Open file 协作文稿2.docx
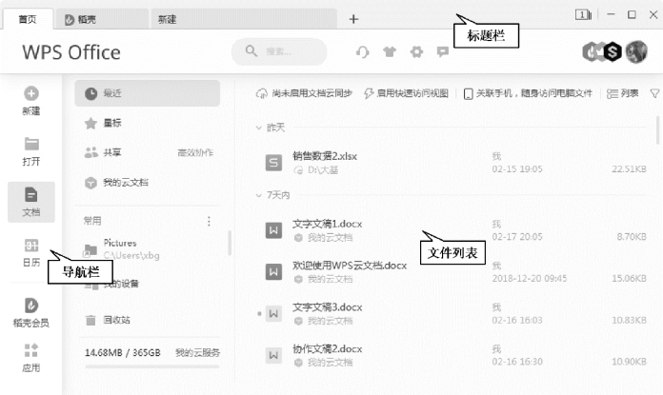The height and width of the screenshot is (395, 663). coord(328,349)
